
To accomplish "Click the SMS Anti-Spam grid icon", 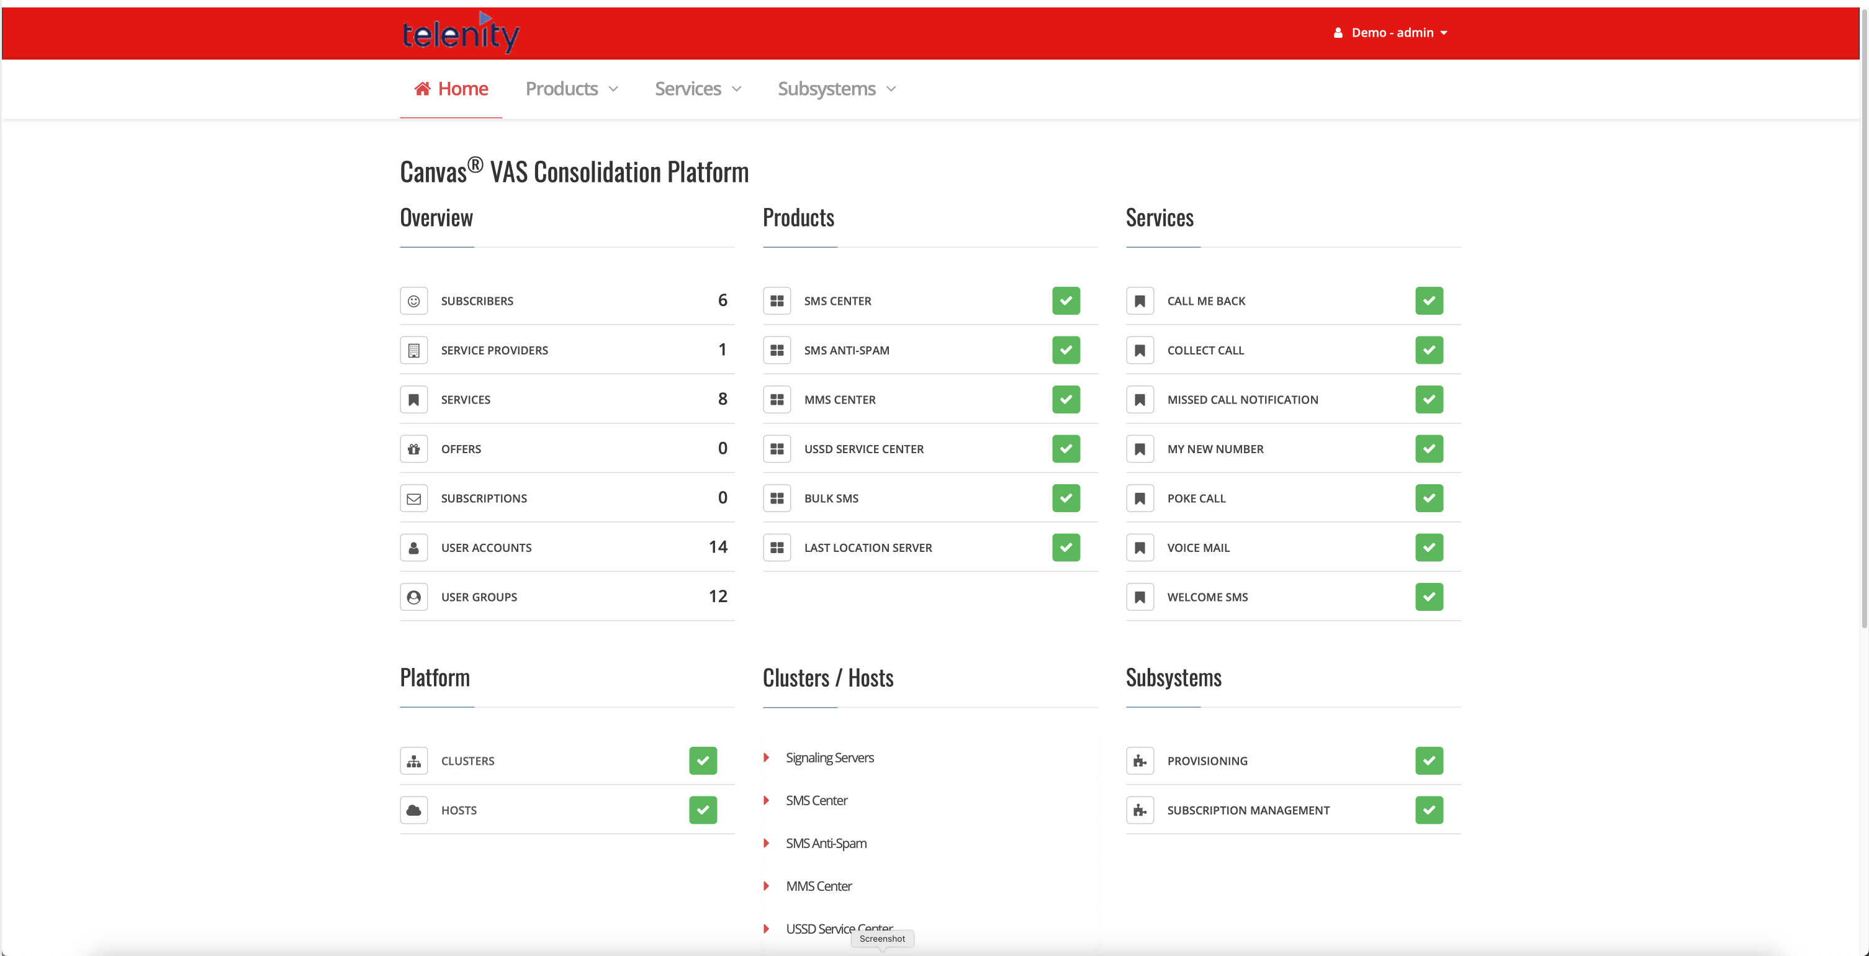I will (x=777, y=350).
